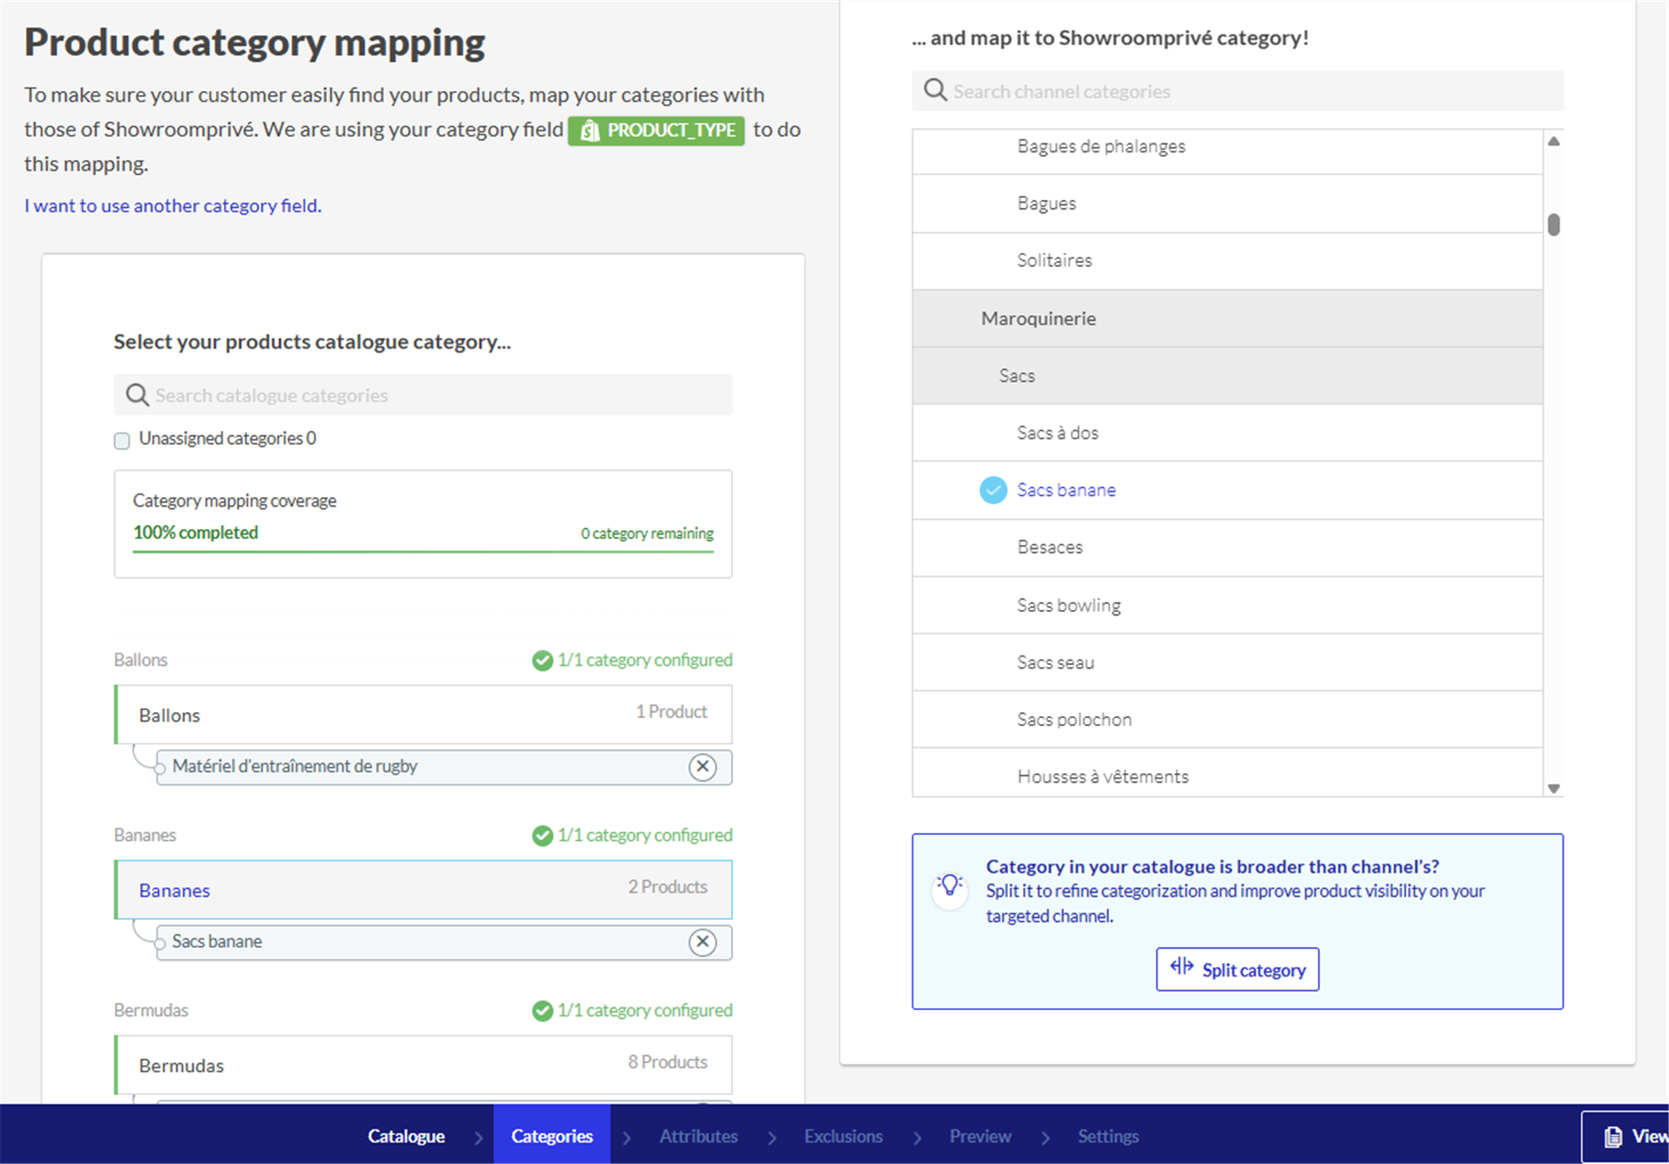Toggle the Unassigned categories checkbox
The width and height of the screenshot is (1669, 1164).
point(122,440)
